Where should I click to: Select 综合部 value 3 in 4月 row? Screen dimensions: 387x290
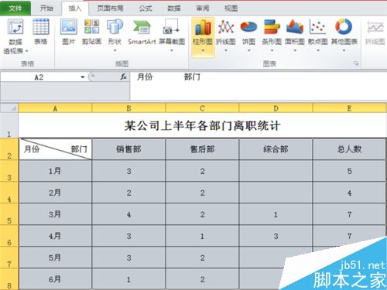pos(276,236)
